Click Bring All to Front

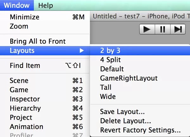coord(38,41)
